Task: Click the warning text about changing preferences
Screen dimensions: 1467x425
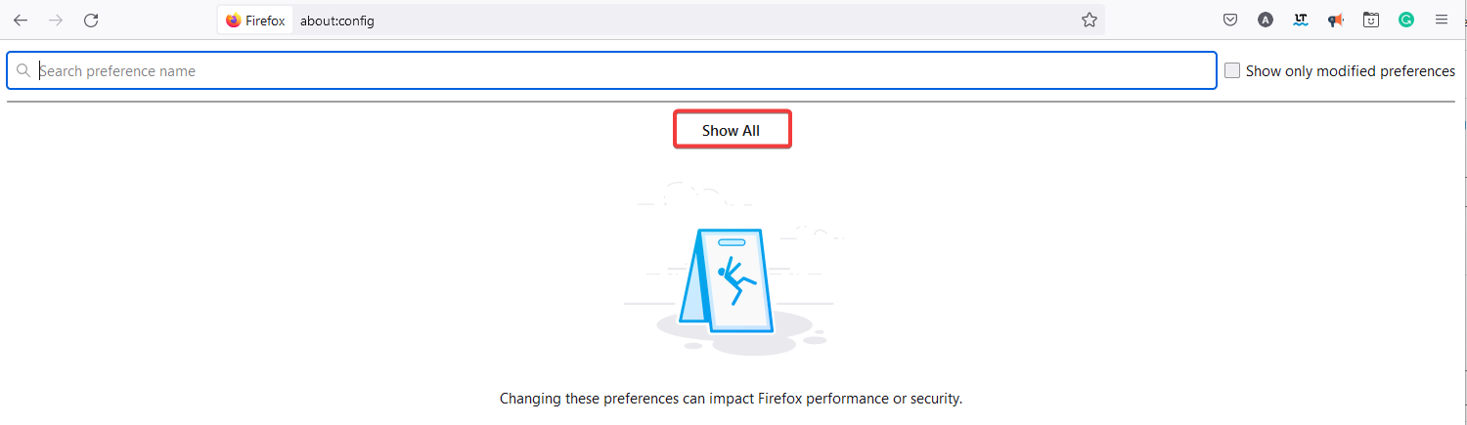Action: (x=731, y=399)
